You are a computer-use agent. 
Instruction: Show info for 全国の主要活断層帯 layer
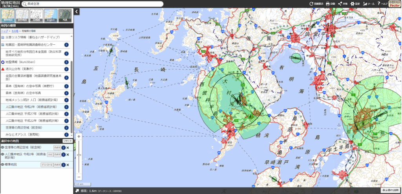[66, 78]
